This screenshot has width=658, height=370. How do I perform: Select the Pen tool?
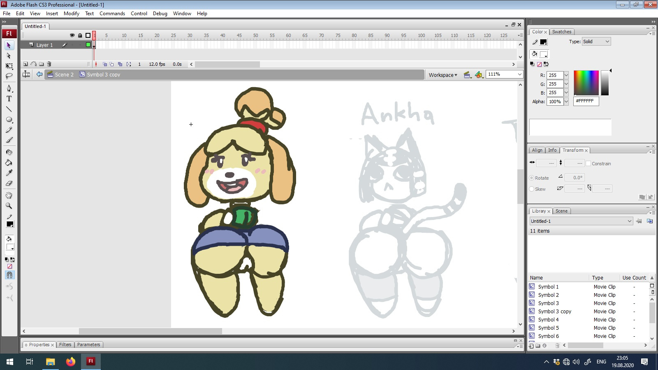9,88
